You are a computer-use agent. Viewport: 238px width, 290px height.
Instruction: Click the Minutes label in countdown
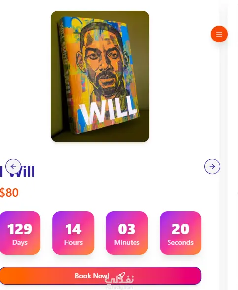pos(127,242)
